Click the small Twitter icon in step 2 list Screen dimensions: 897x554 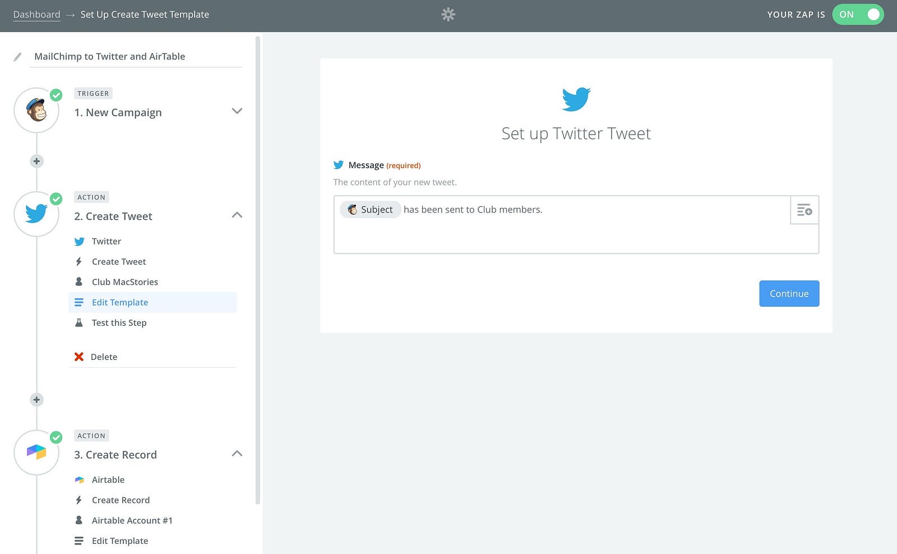79,242
